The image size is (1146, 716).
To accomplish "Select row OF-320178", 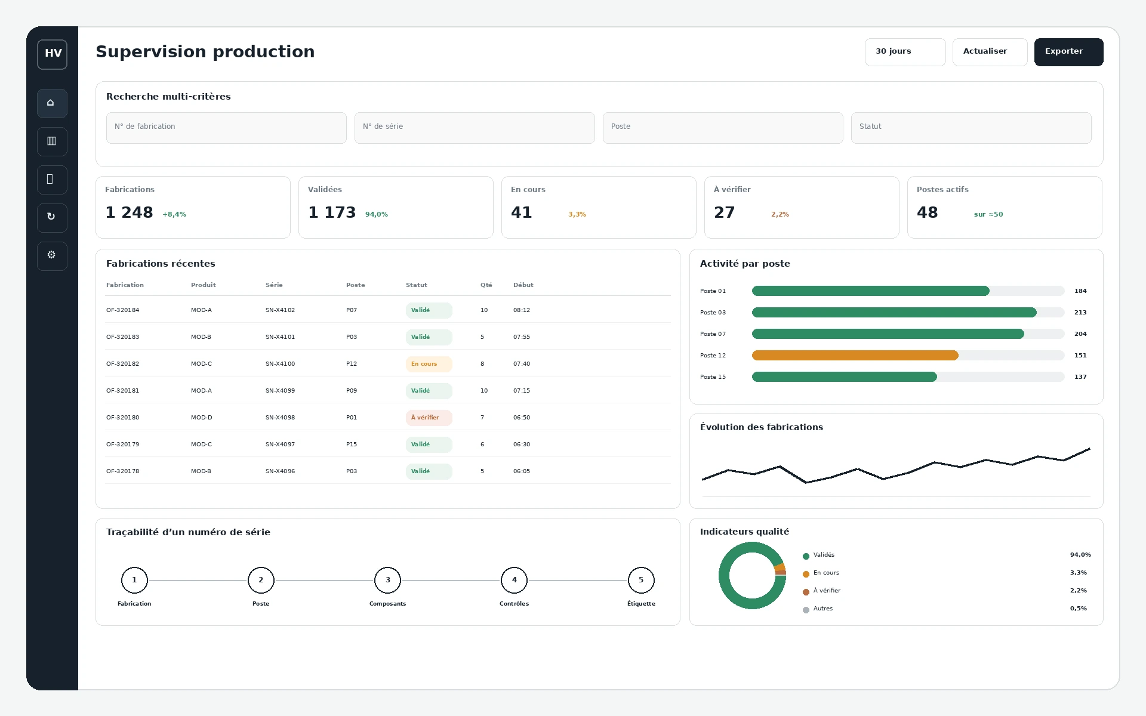I will point(388,471).
